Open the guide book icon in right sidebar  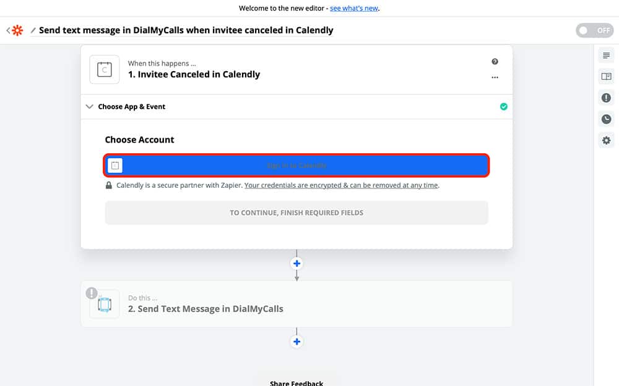pos(606,77)
